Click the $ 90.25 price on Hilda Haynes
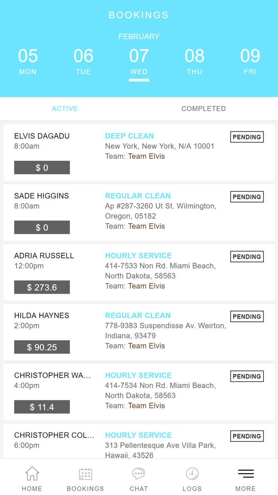 point(42,347)
